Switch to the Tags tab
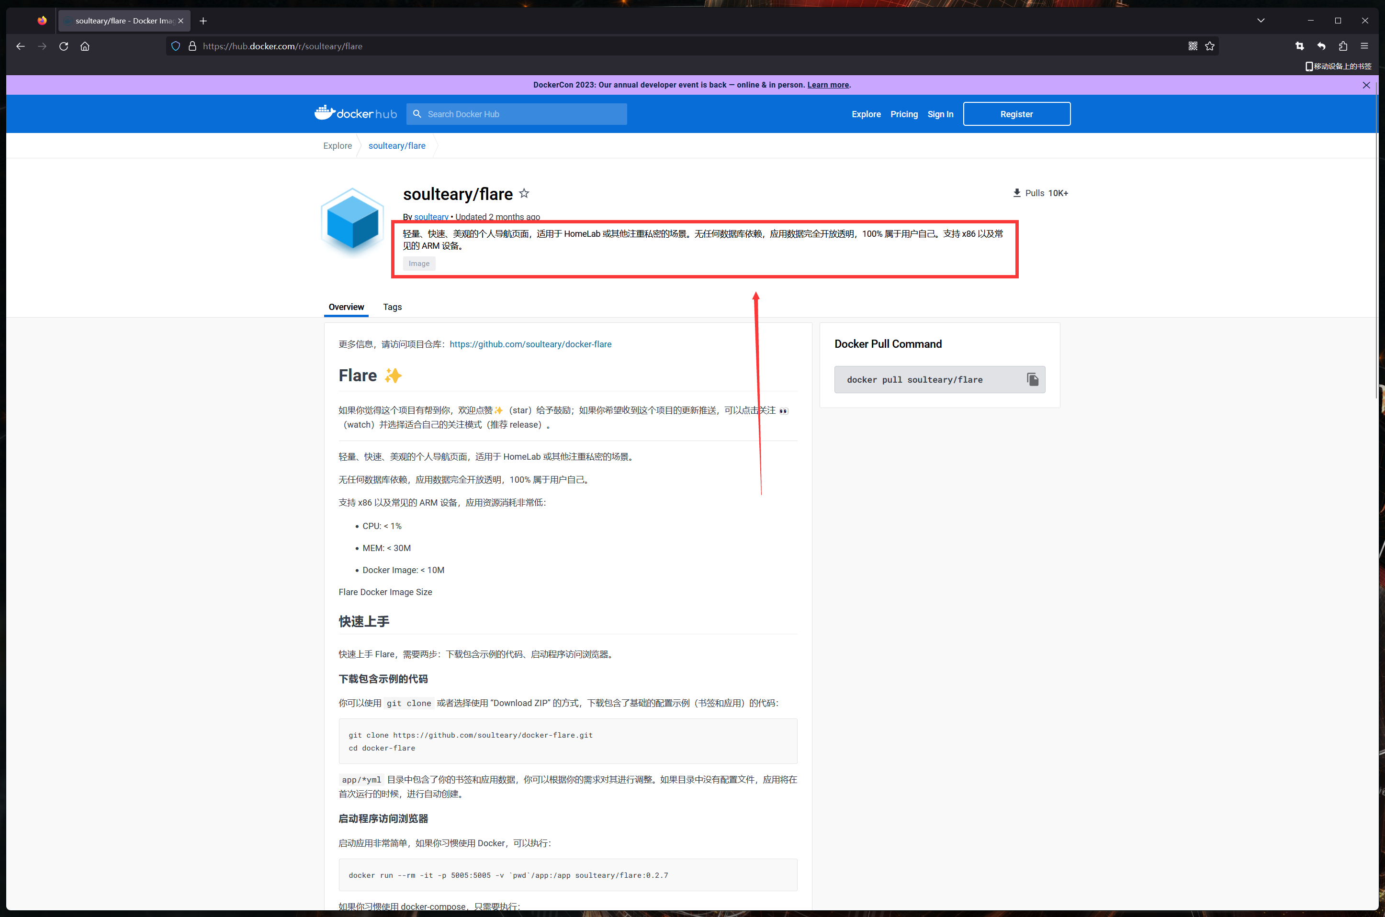 tap(392, 307)
